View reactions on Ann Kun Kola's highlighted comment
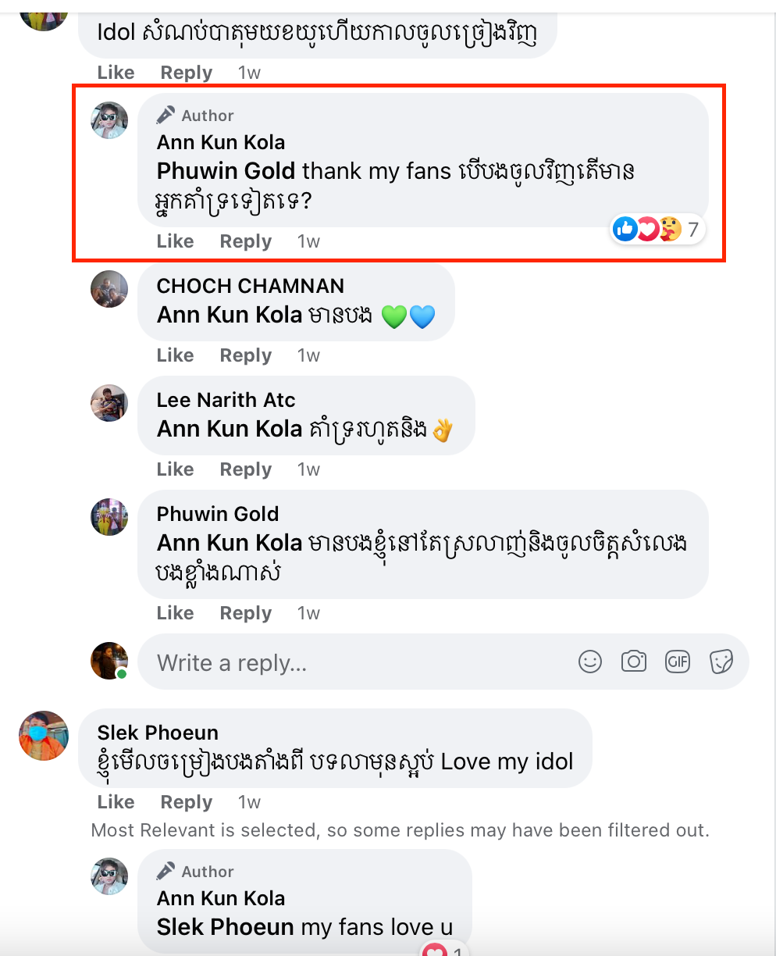 click(659, 230)
